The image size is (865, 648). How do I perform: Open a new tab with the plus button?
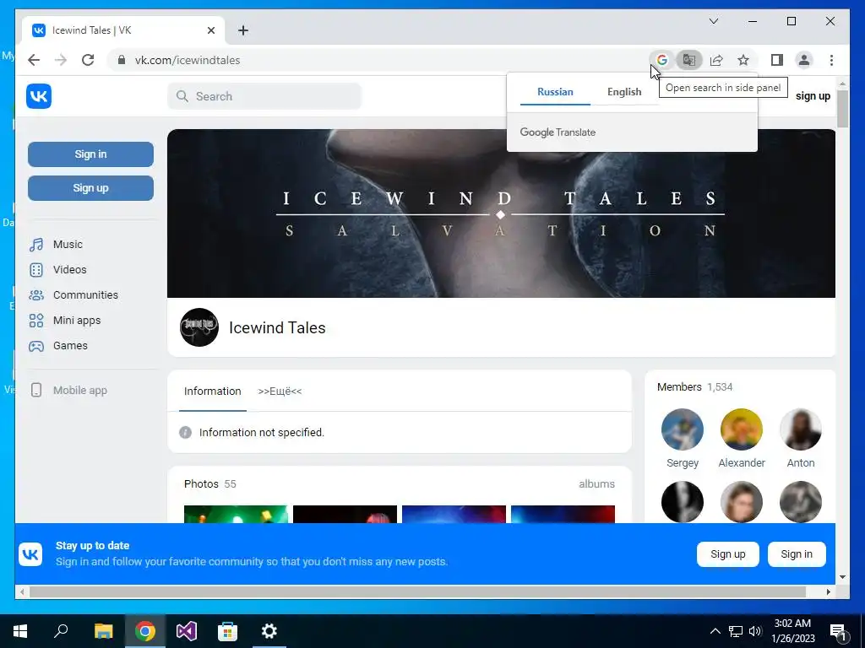243,30
